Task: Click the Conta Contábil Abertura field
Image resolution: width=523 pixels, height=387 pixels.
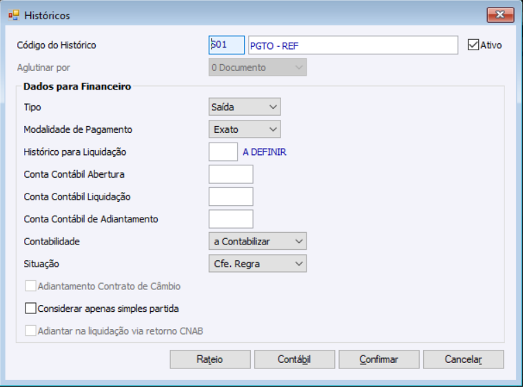Action: (231, 174)
